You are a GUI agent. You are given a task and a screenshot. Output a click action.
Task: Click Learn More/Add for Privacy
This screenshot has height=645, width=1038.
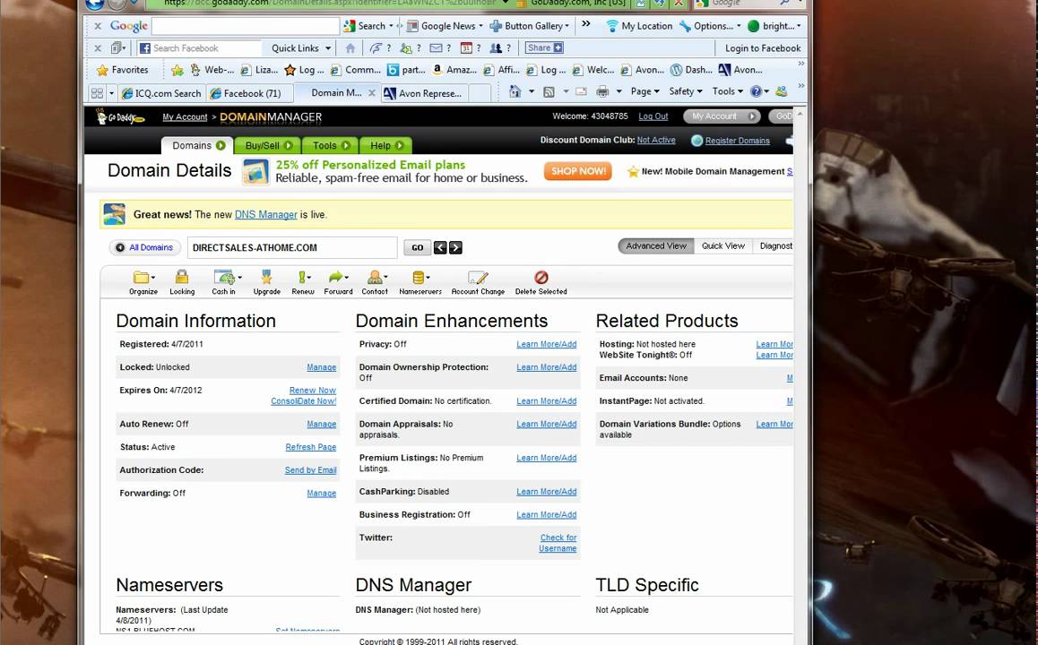point(546,344)
